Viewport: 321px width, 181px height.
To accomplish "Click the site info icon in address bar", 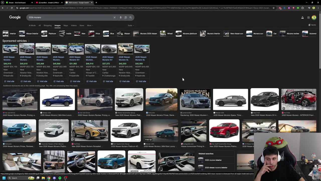I will [17, 8].
